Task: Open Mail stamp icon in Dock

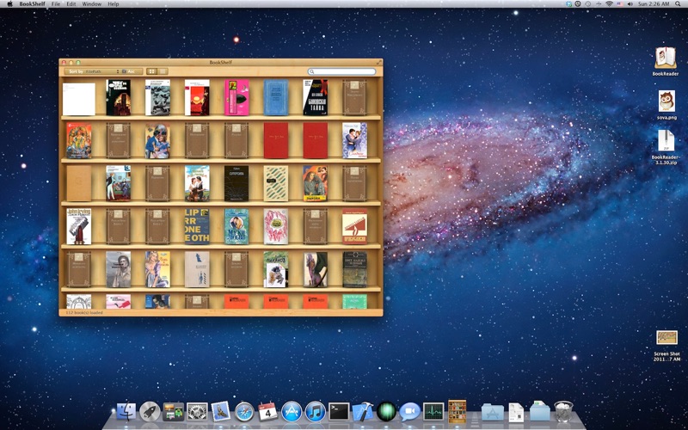Action: click(x=221, y=411)
